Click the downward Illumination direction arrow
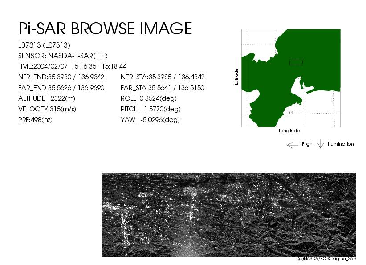 [321, 144]
